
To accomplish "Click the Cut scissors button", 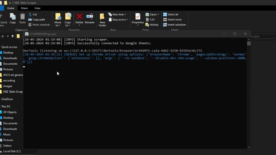I will (33, 14).
